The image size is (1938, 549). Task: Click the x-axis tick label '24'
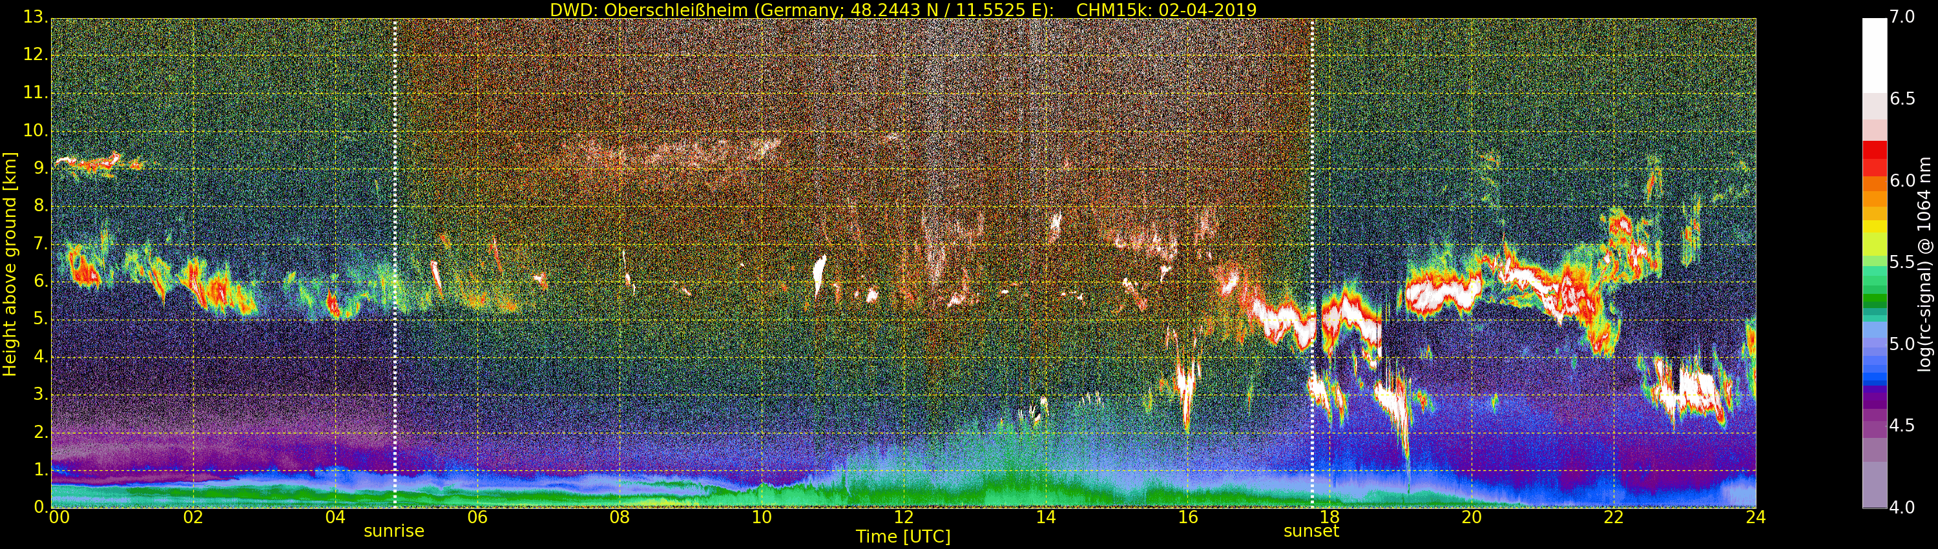(1756, 517)
